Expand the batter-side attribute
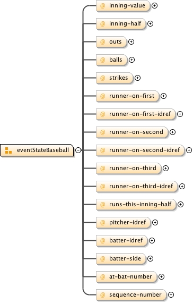Image resolution: width=193 pixels, height=303 pixels. (150, 258)
